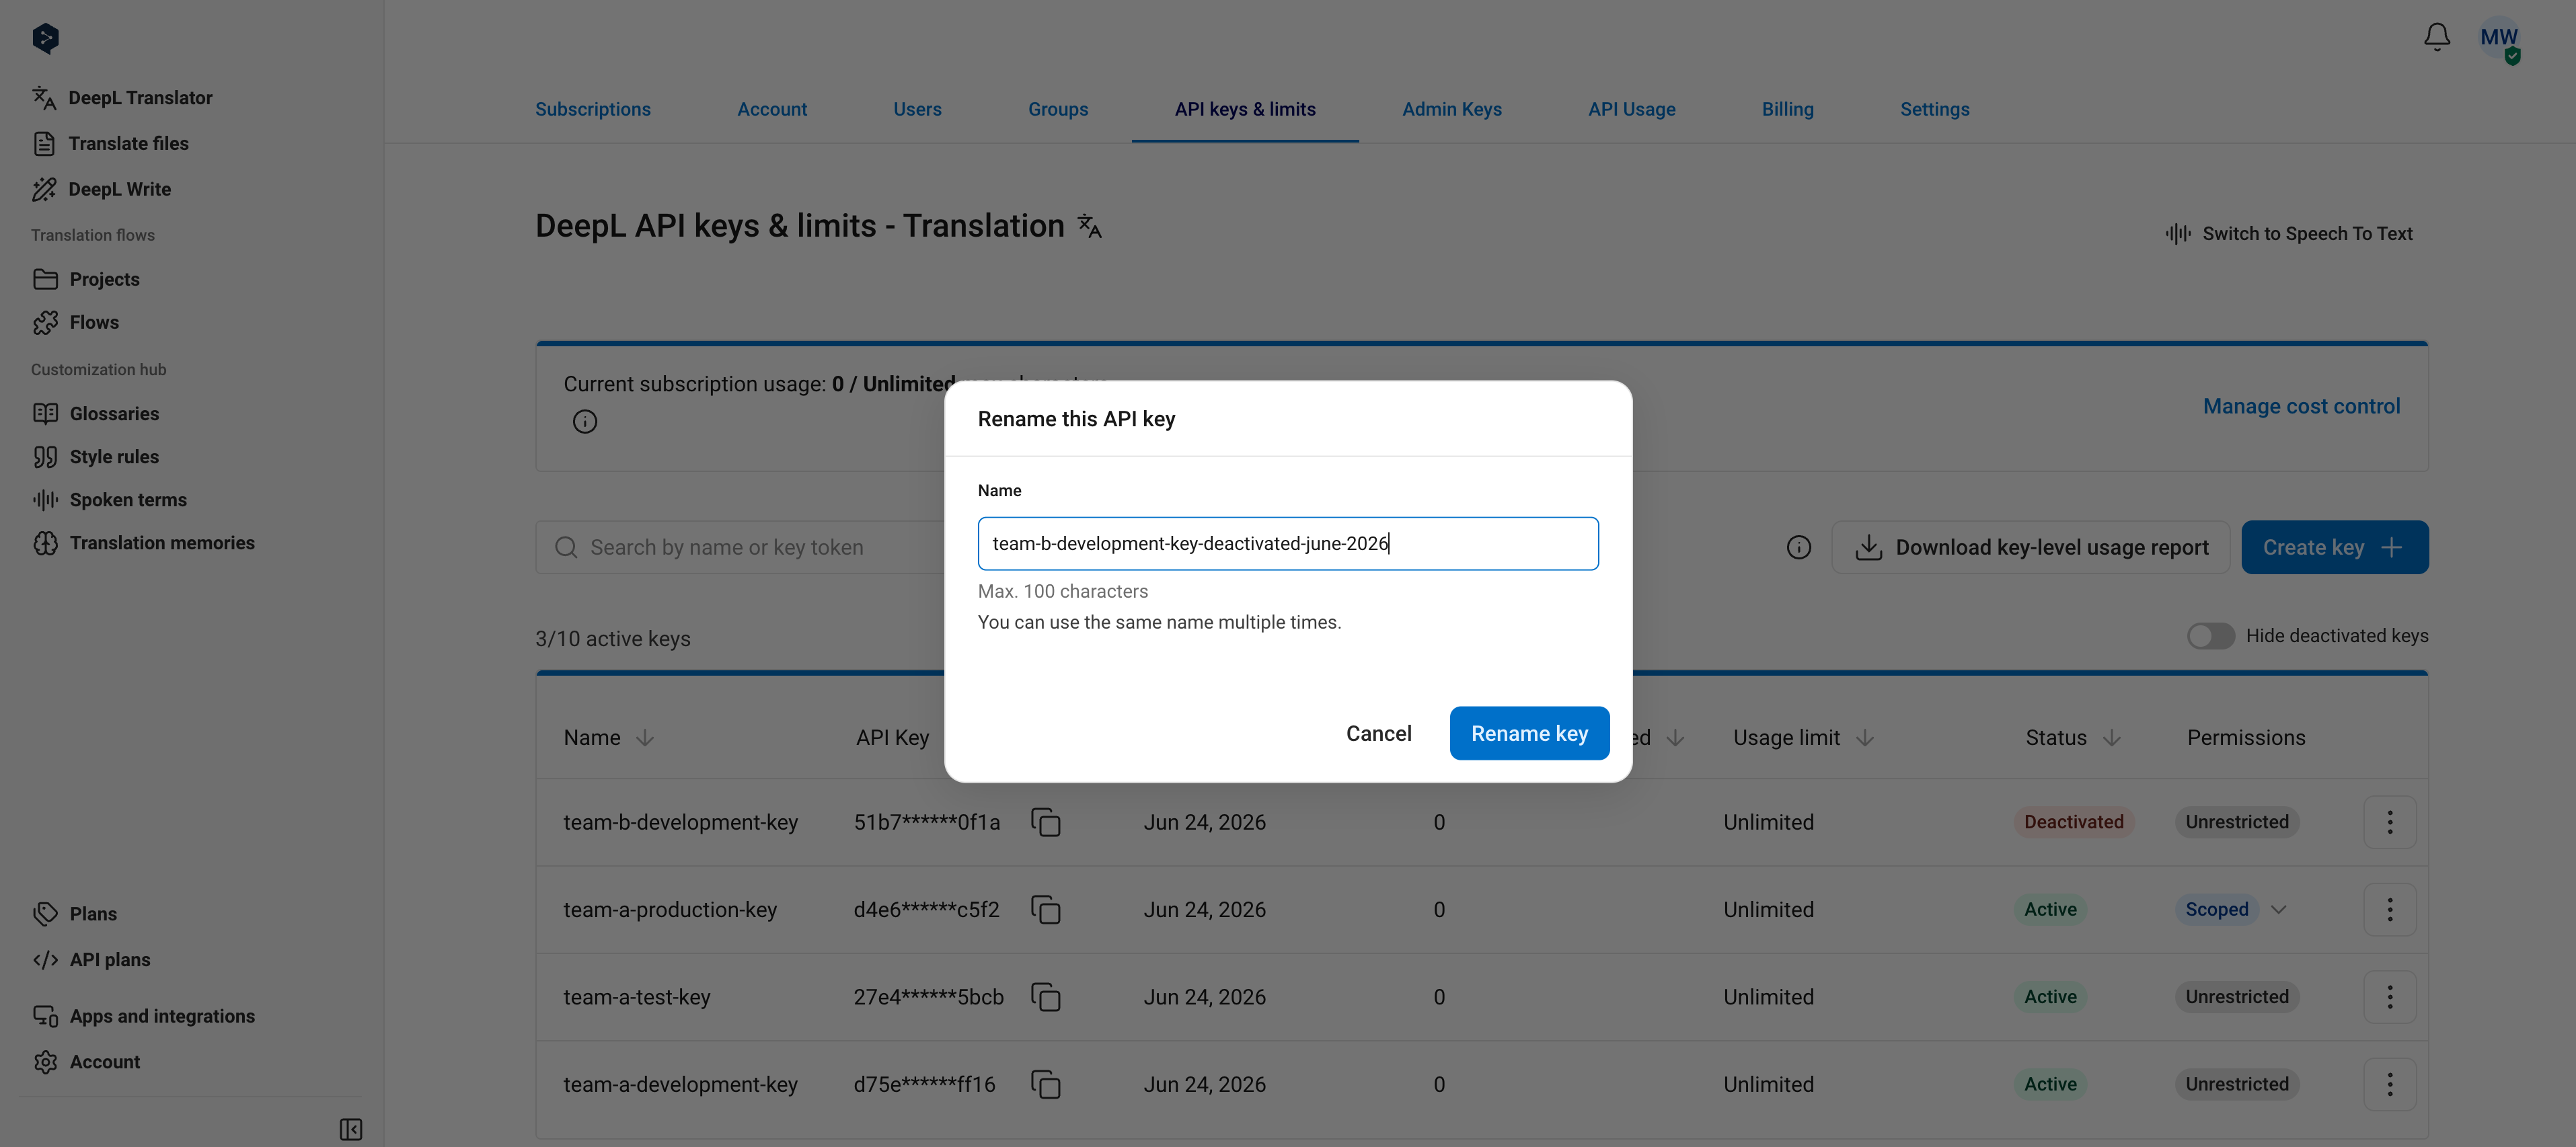Open DeepL Translator in sidebar
This screenshot has height=1147, width=2576.
(122, 98)
